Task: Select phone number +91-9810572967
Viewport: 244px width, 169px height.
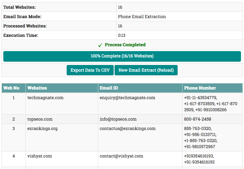Action: (x=199, y=147)
